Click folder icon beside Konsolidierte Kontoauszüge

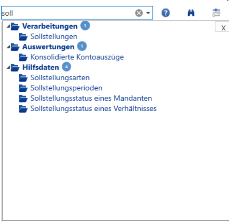point(23,57)
